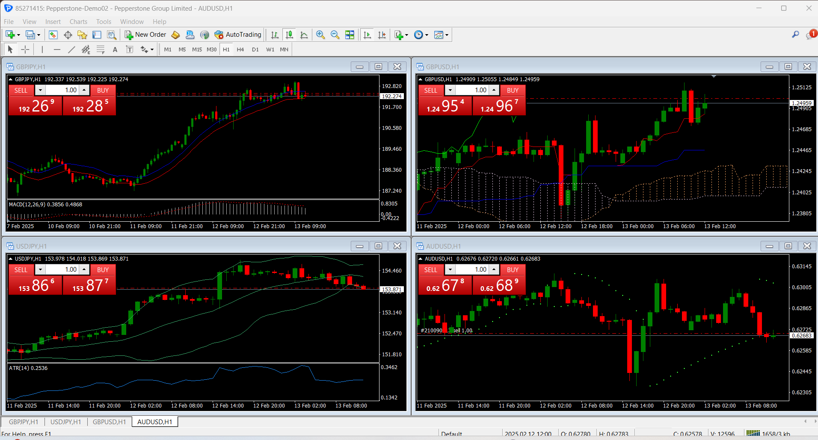Select the trendline drawing tool
818x440 pixels.
click(x=71, y=50)
